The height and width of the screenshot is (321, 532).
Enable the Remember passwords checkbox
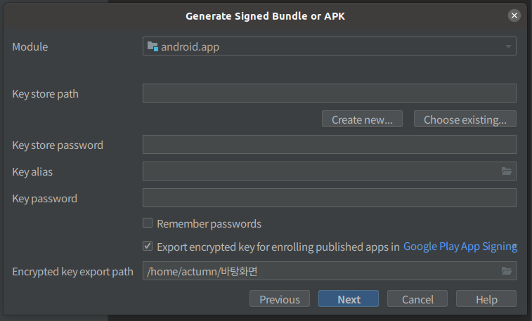coord(148,223)
